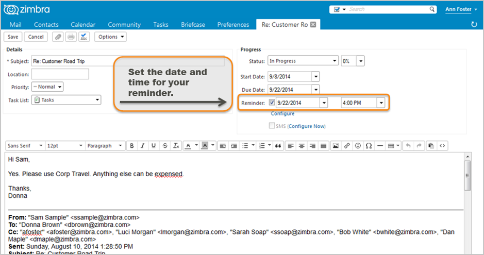484x255 pixels.
Task: Click the outdent icon
Action: (x=223, y=146)
